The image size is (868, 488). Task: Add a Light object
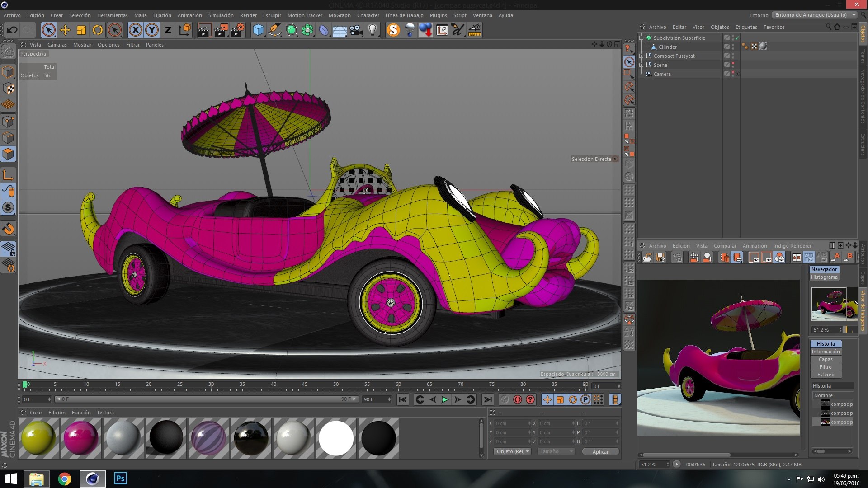pyautogui.click(x=373, y=30)
